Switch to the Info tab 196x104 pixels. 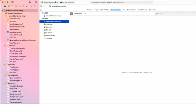click(124, 10)
